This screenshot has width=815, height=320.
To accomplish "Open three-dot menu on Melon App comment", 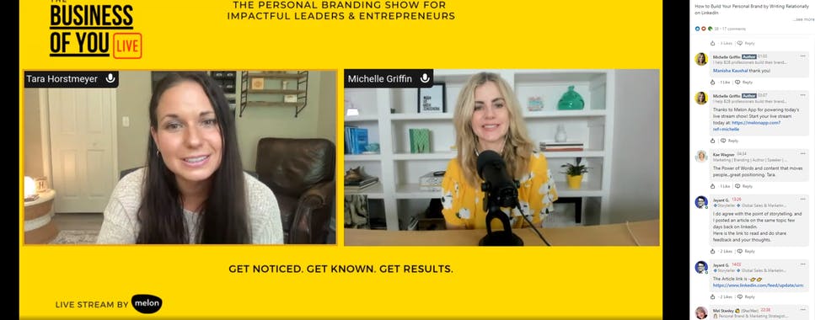I will (x=802, y=95).
